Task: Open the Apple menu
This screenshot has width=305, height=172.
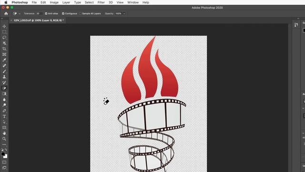Action: pyautogui.click(x=6, y=2)
